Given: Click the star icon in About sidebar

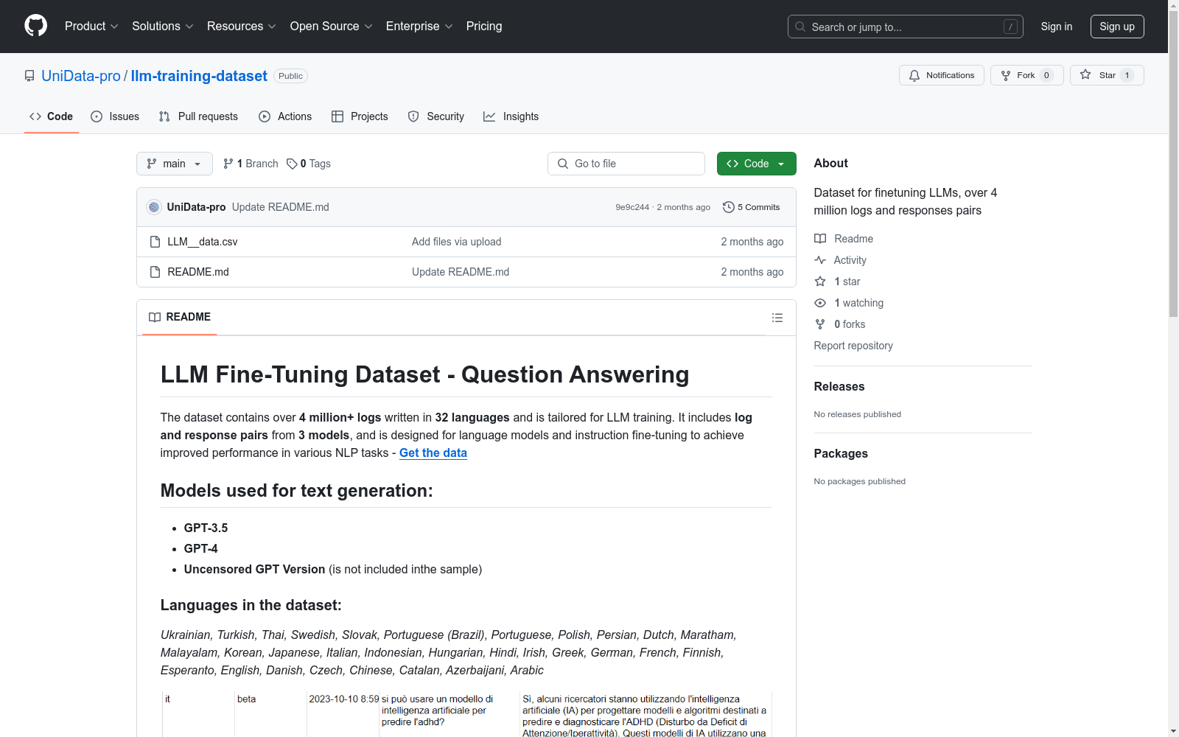Looking at the screenshot, I should 820,282.
